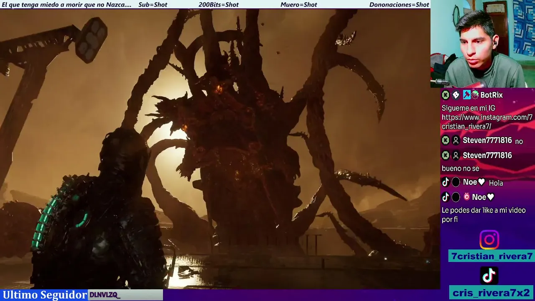Click the "bueno no se" chat message
Viewport: 535px width, 301px height.
click(461, 168)
